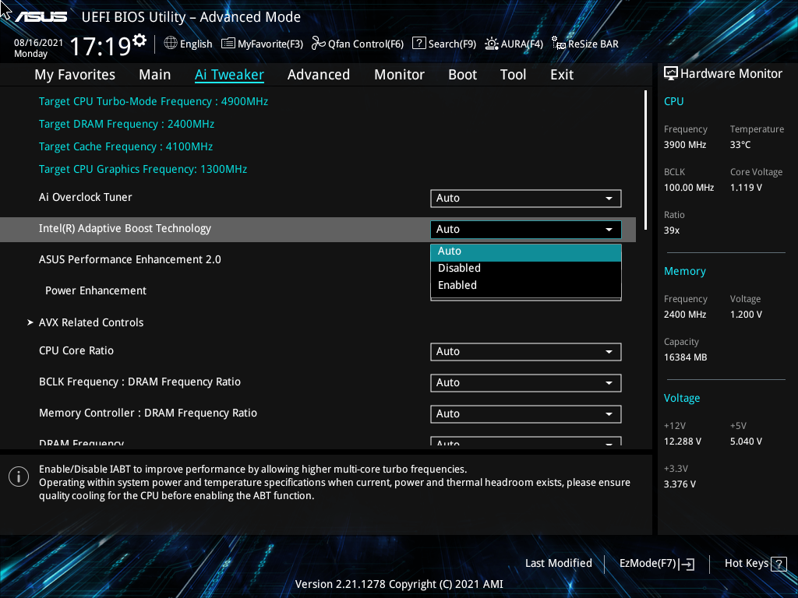Open the Advanced tab

click(319, 75)
